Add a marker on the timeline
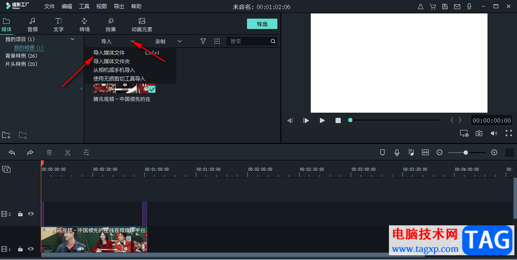 pyautogui.click(x=382, y=153)
